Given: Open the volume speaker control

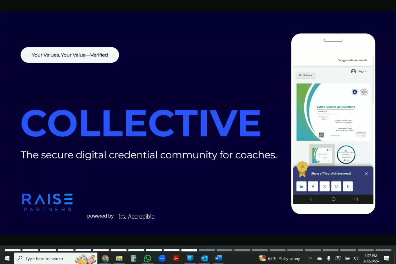Looking at the screenshot, I should tap(356, 258).
